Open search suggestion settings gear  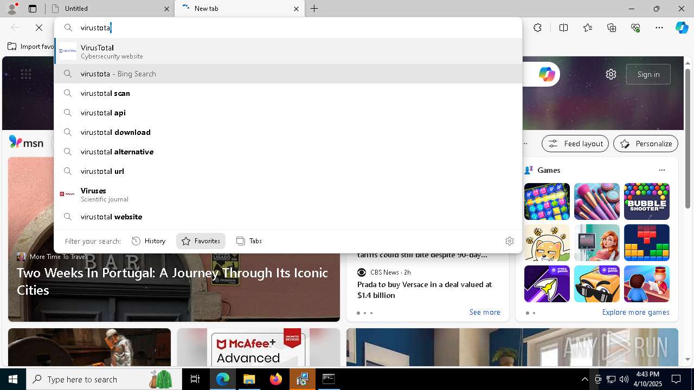[509, 241]
